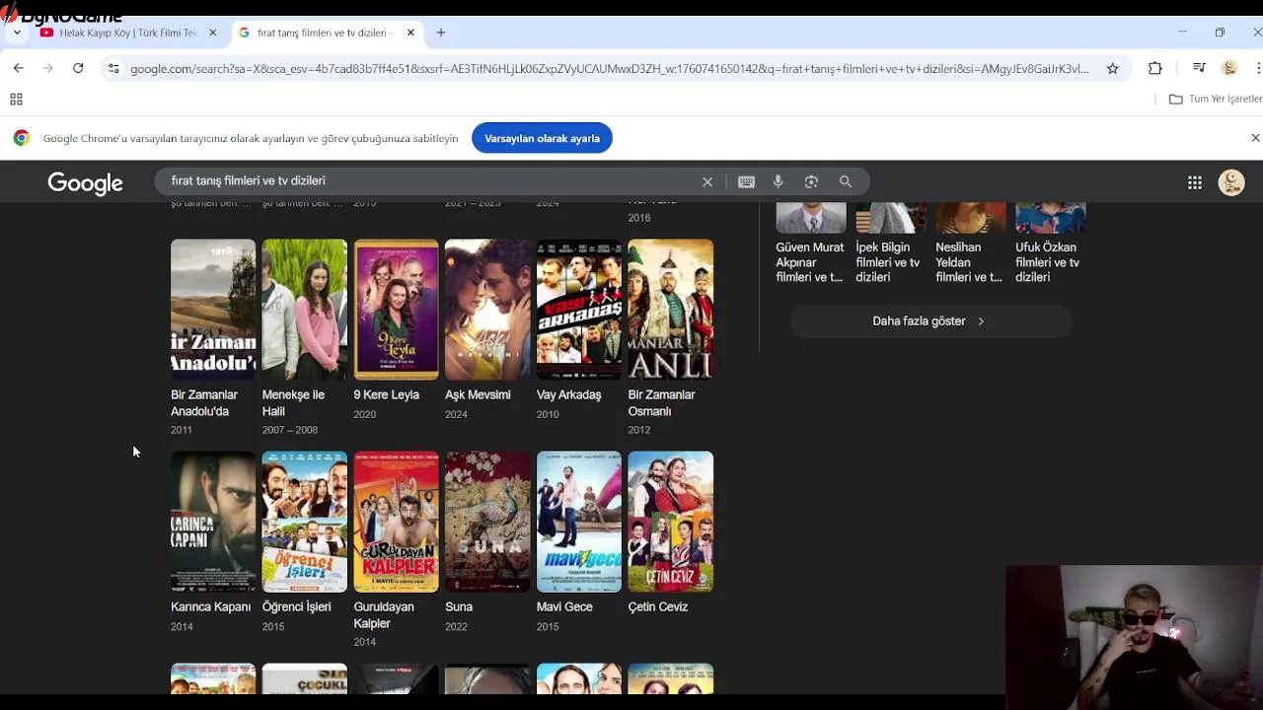Click the Bir Zamanlar Anadolu'da title text
Image resolution: width=1263 pixels, height=710 pixels.
pyautogui.click(x=204, y=403)
